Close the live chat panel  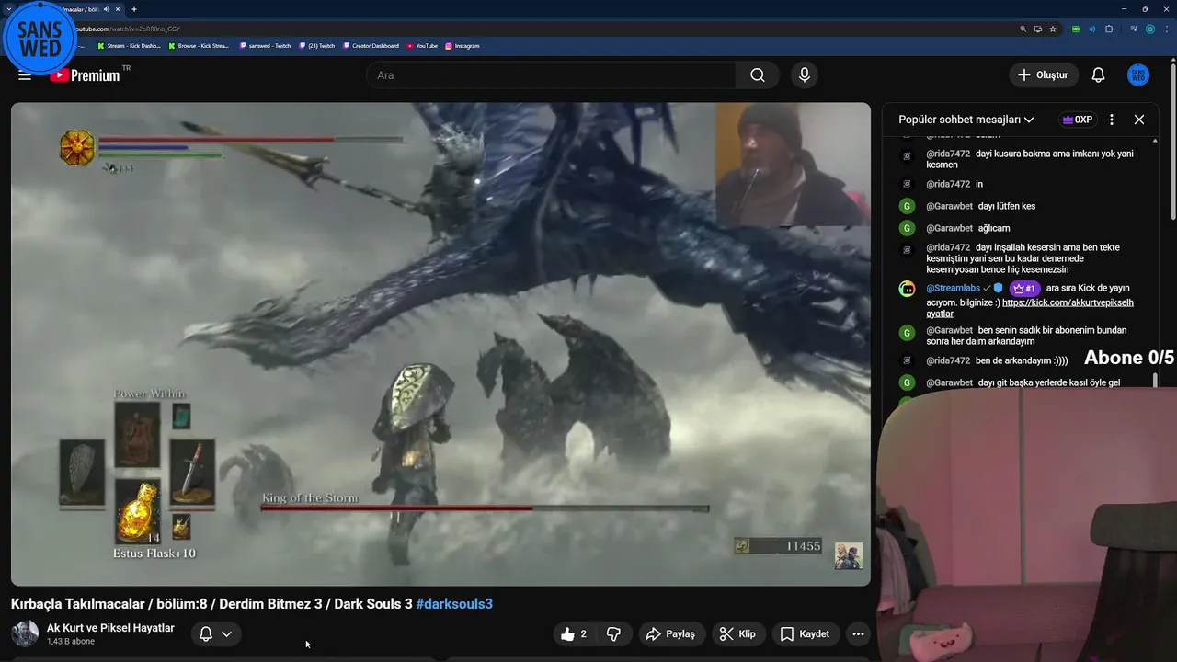point(1139,120)
